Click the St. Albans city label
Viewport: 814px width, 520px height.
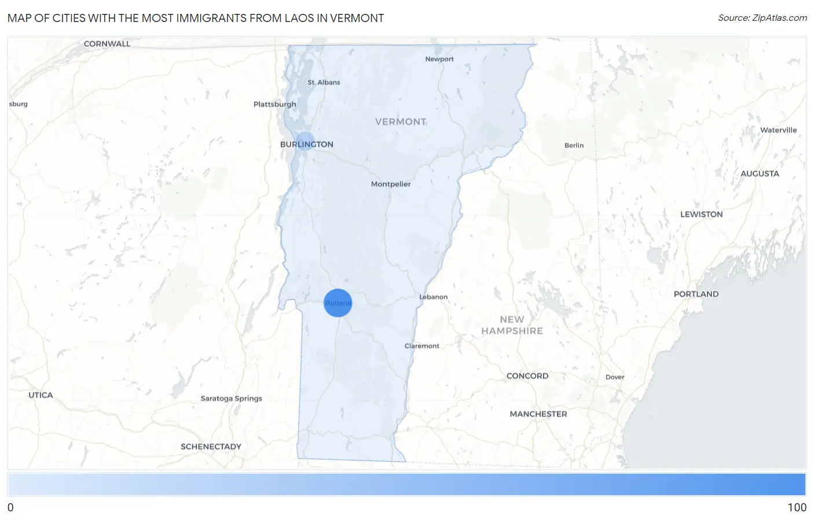point(324,82)
